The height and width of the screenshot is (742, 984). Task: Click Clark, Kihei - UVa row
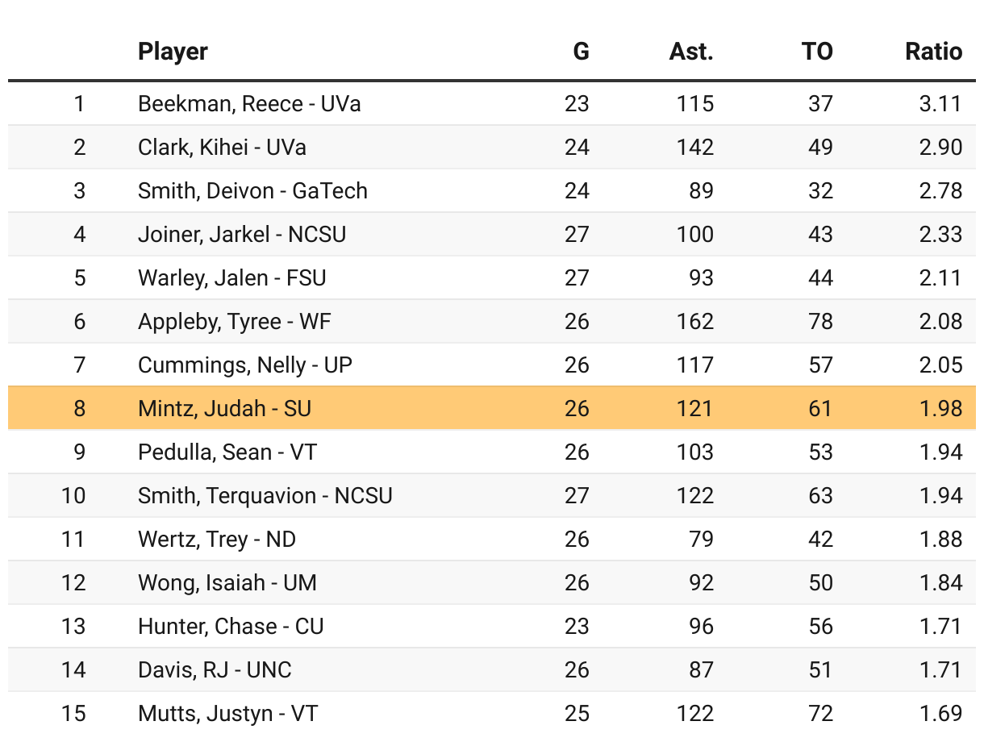(222, 148)
